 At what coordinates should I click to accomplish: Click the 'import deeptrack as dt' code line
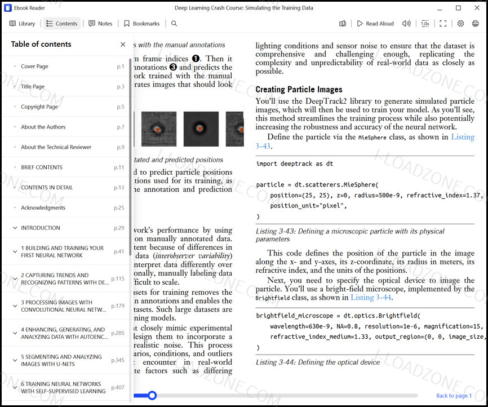click(x=294, y=164)
